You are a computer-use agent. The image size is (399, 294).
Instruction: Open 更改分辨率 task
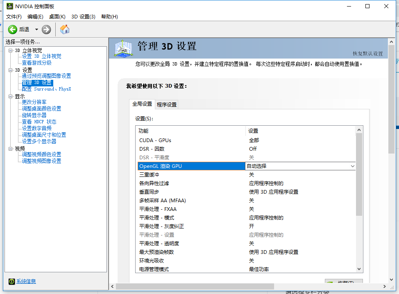coord(34,102)
